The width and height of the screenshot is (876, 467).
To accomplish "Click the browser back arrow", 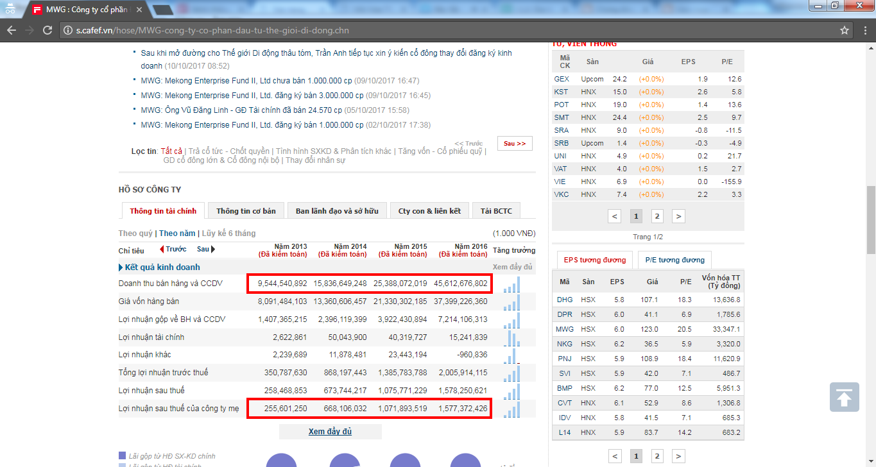I will click(11, 30).
